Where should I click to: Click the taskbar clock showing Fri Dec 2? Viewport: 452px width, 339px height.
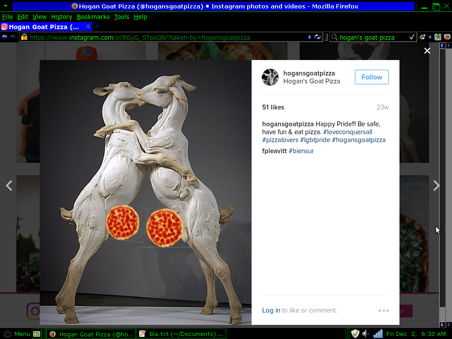tap(416, 334)
